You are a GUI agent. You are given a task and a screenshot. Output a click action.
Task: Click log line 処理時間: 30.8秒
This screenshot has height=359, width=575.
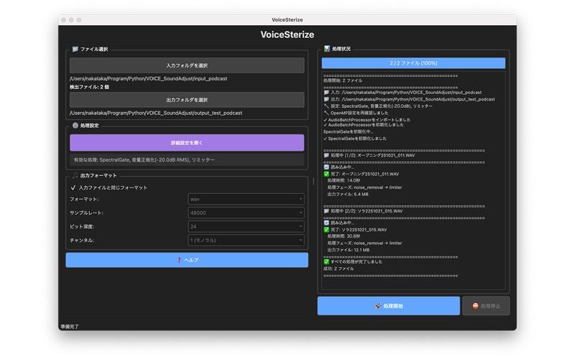click(x=344, y=236)
